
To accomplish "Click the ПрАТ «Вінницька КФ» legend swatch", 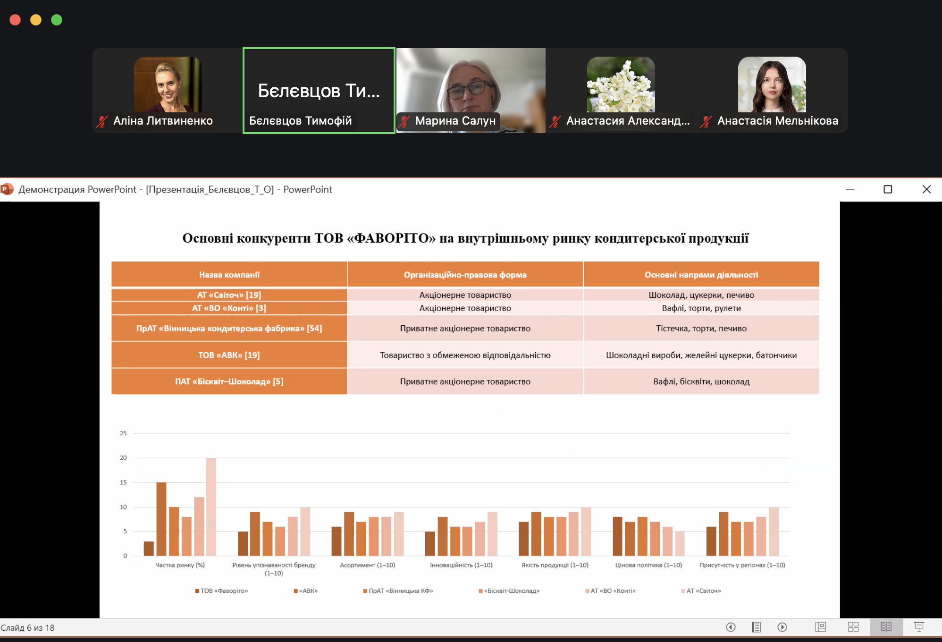I will click(x=365, y=591).
